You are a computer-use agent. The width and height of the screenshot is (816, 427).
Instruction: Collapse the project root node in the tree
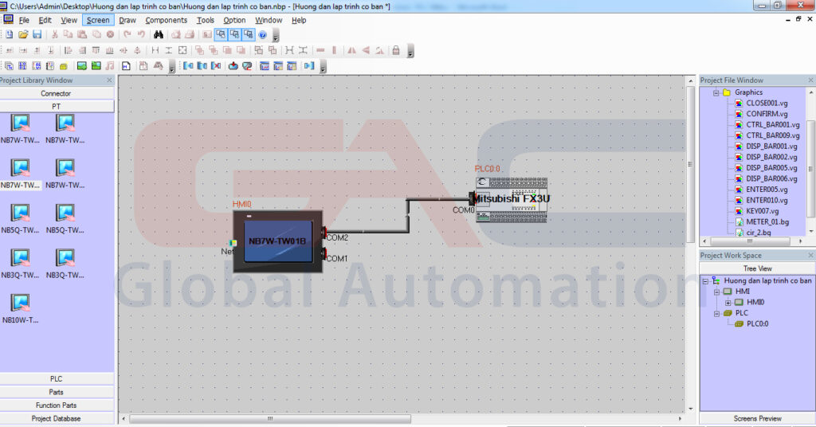[705, 281]
